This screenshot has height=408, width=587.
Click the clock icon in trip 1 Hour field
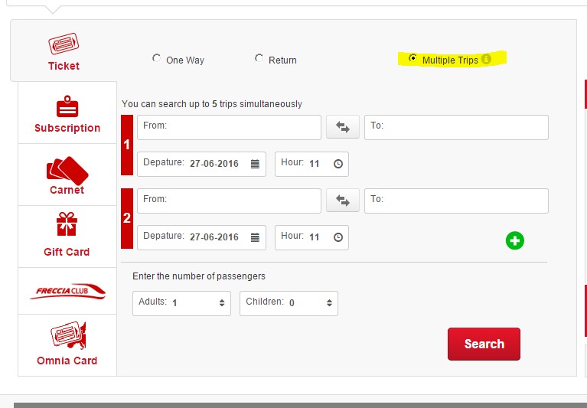tap(337, 164)
